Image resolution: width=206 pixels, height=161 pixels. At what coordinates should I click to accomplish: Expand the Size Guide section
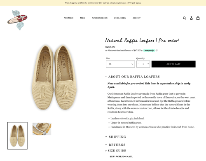point(116,151)
